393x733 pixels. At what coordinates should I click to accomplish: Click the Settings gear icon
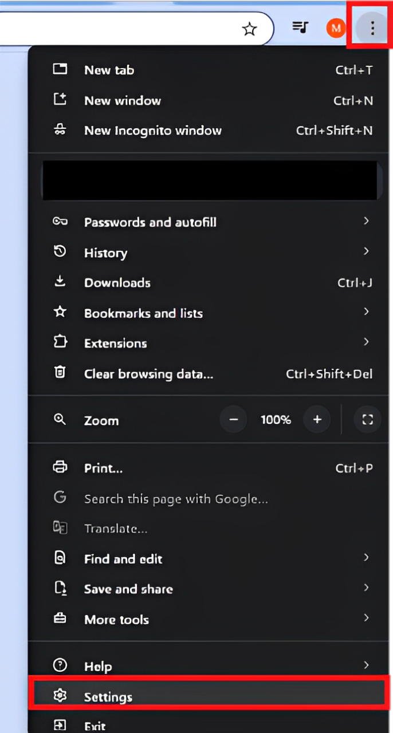pyautogui.click(x=60, y=696)
